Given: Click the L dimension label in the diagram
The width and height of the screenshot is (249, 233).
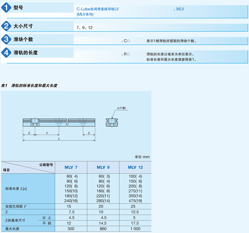Looking at the screenshot, I should click(59, 139).
